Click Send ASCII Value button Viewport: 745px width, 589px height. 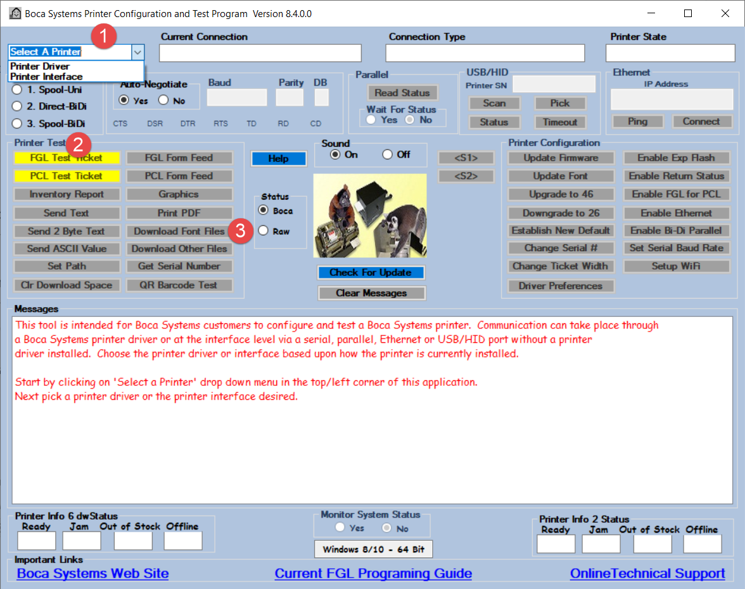click(67, 249)
